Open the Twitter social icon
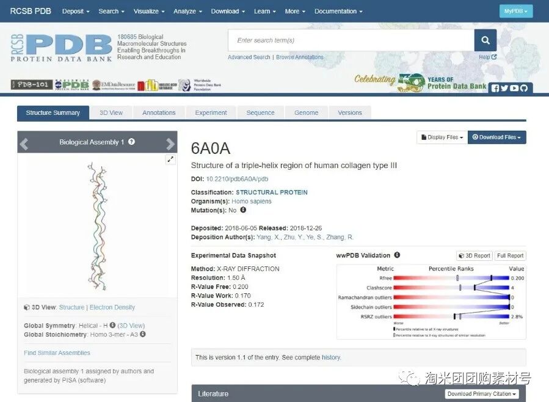The image size is (549, 402). point(504,88)
